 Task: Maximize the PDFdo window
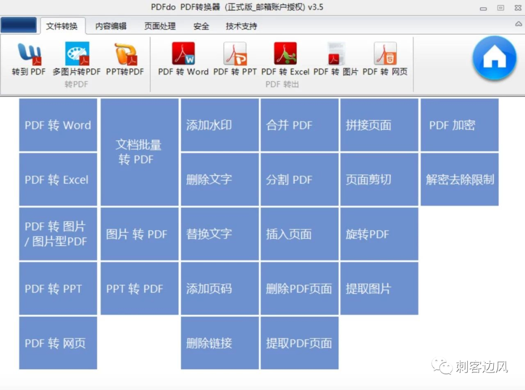(x=501, y=8)
